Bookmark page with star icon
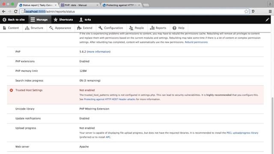Screen dimensions: 274x154 (x=246, y=12)
